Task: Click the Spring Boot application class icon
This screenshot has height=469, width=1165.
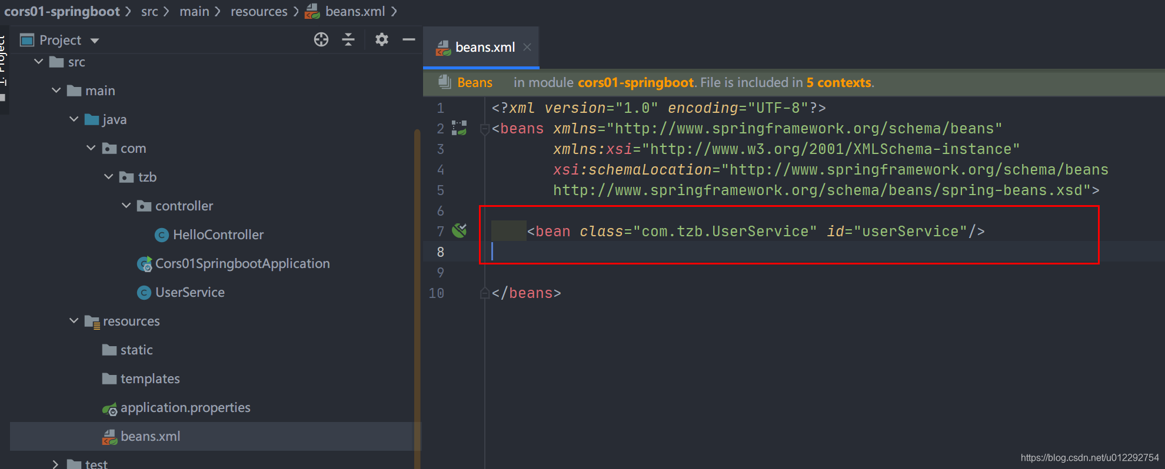Action: point(145,264)
